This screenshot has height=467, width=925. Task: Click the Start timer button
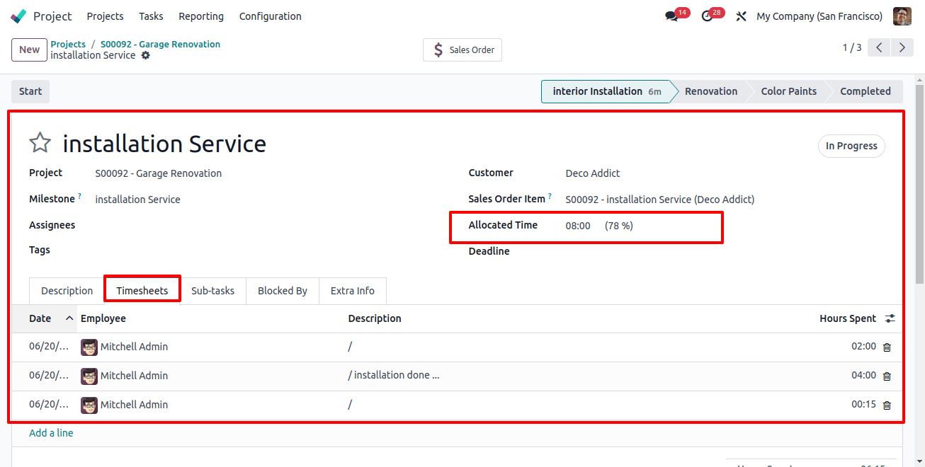(30, 91)
